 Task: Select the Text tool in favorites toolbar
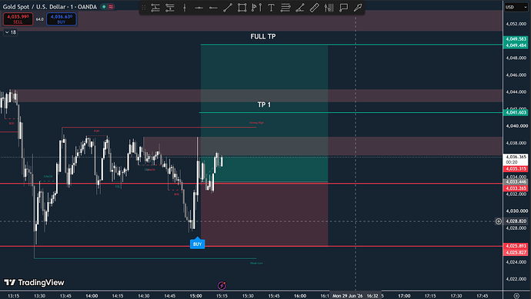271,8
